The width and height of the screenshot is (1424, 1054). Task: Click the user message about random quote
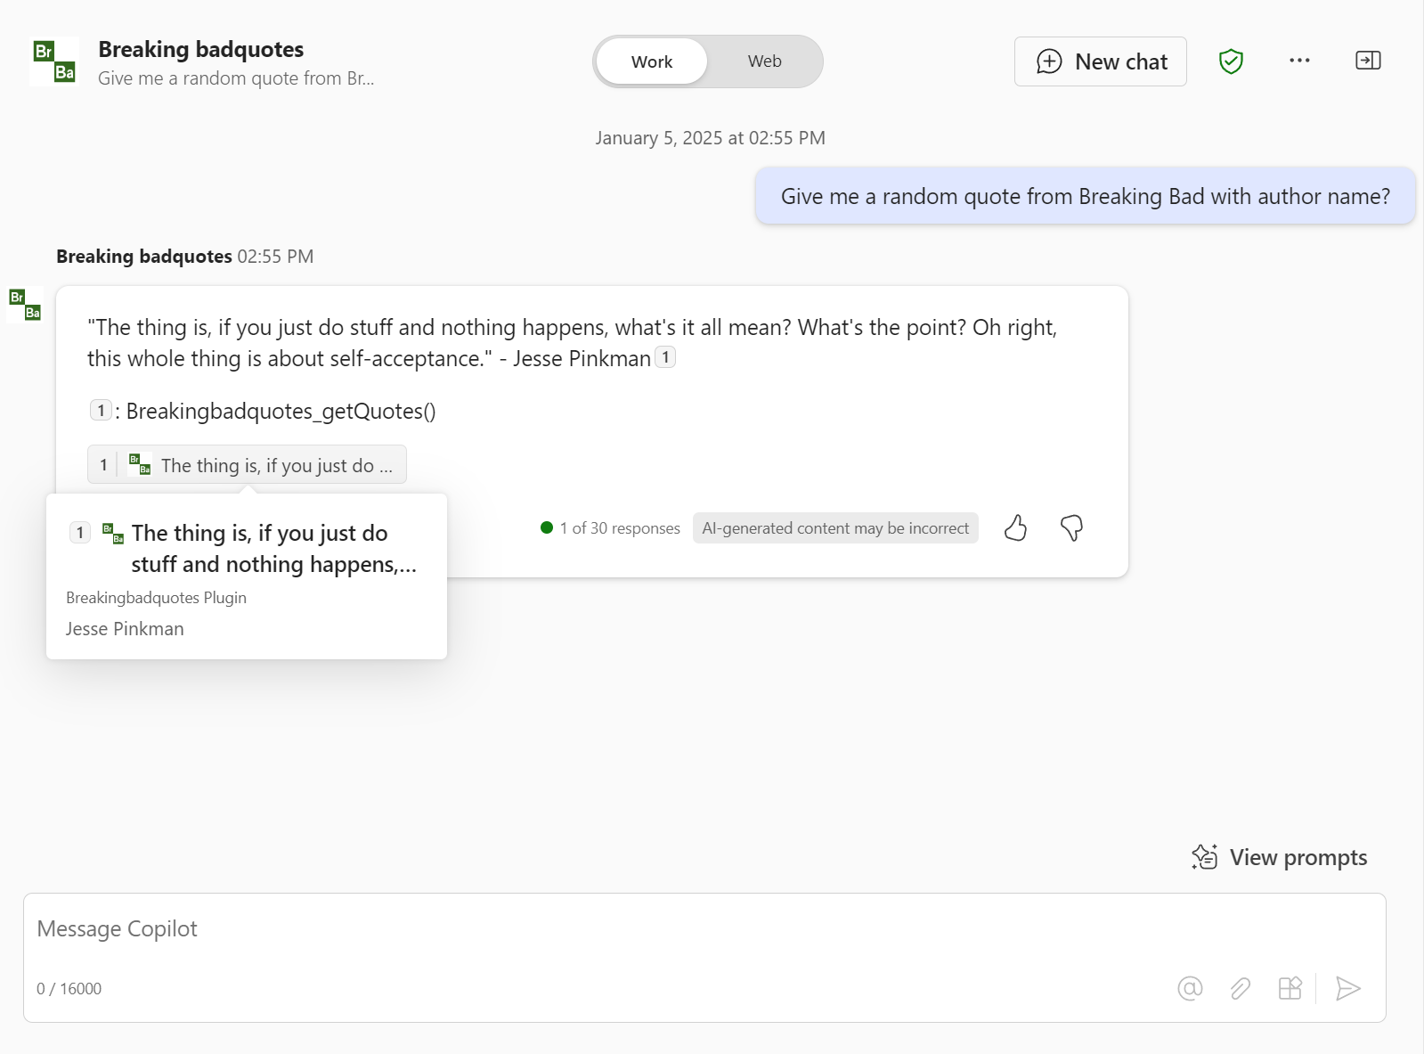[x=1086, y=196]
